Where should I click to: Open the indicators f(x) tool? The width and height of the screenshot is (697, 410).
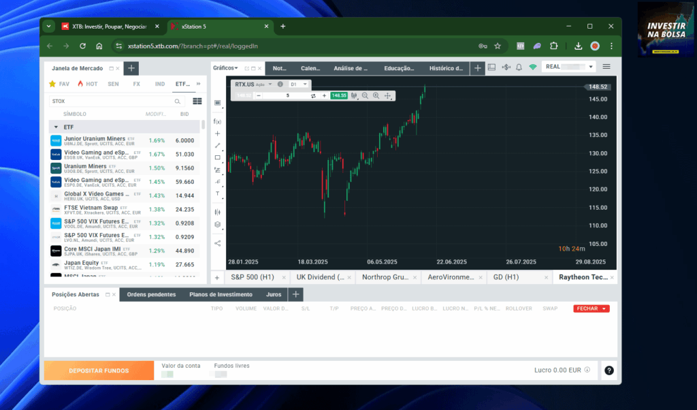(x=217, y=121)
